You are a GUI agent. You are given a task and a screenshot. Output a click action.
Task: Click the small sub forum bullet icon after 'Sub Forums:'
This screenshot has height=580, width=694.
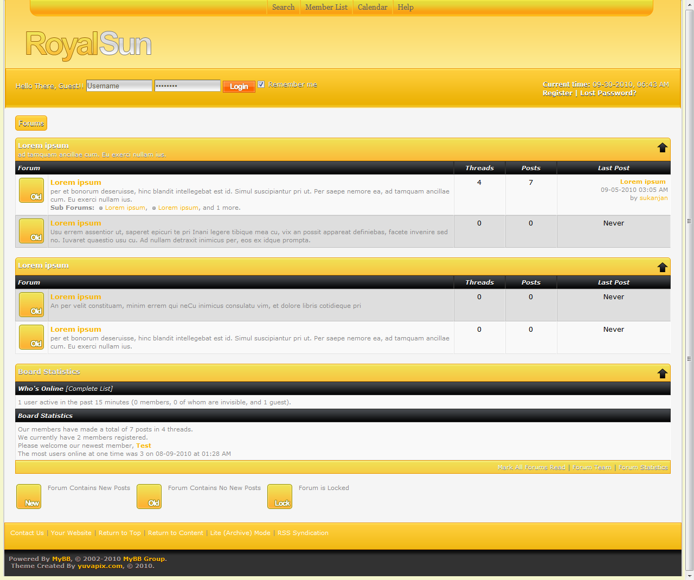click(x=101, y=208)
